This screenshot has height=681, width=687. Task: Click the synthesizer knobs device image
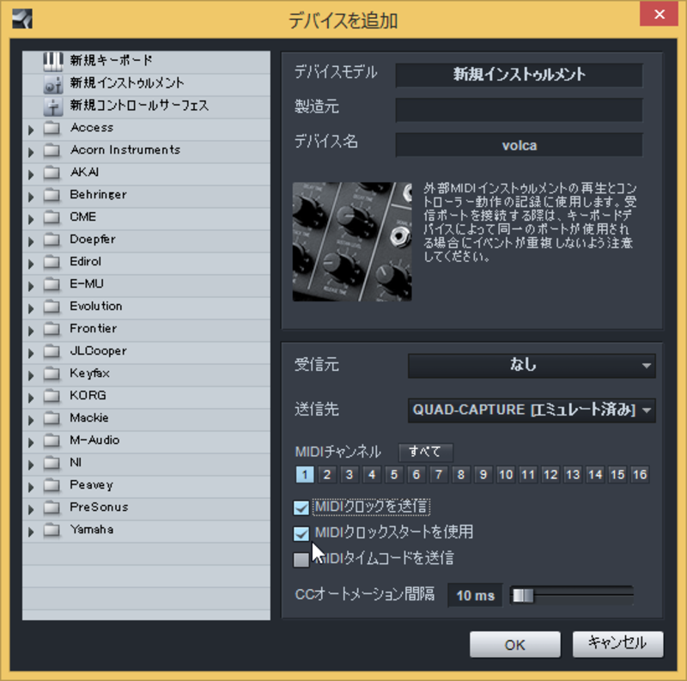(352, 242)
